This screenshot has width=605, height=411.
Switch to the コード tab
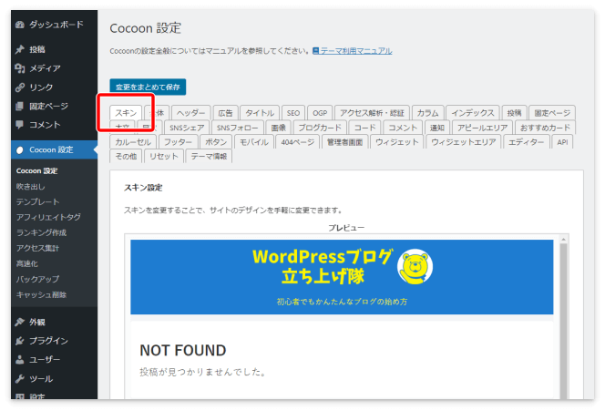click(365, 128)
